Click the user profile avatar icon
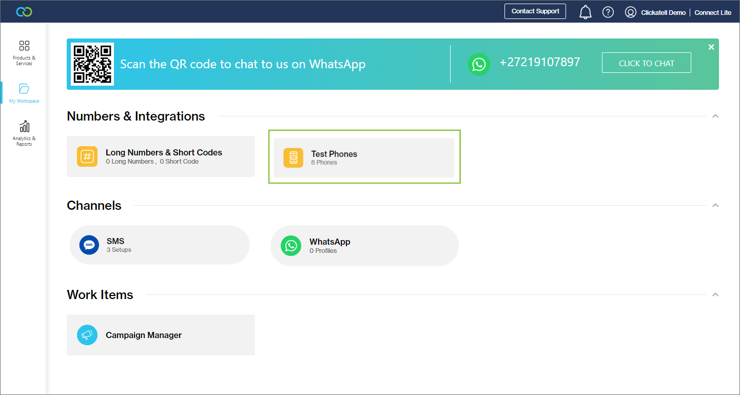 click(x=631, y=12)
